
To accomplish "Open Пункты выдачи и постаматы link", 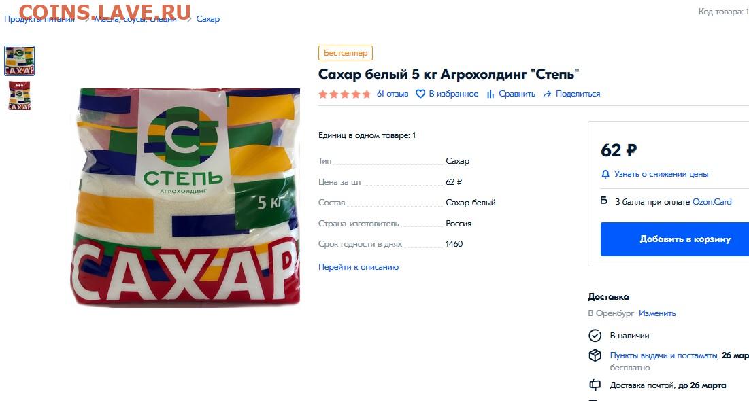I will coord(663,355).
